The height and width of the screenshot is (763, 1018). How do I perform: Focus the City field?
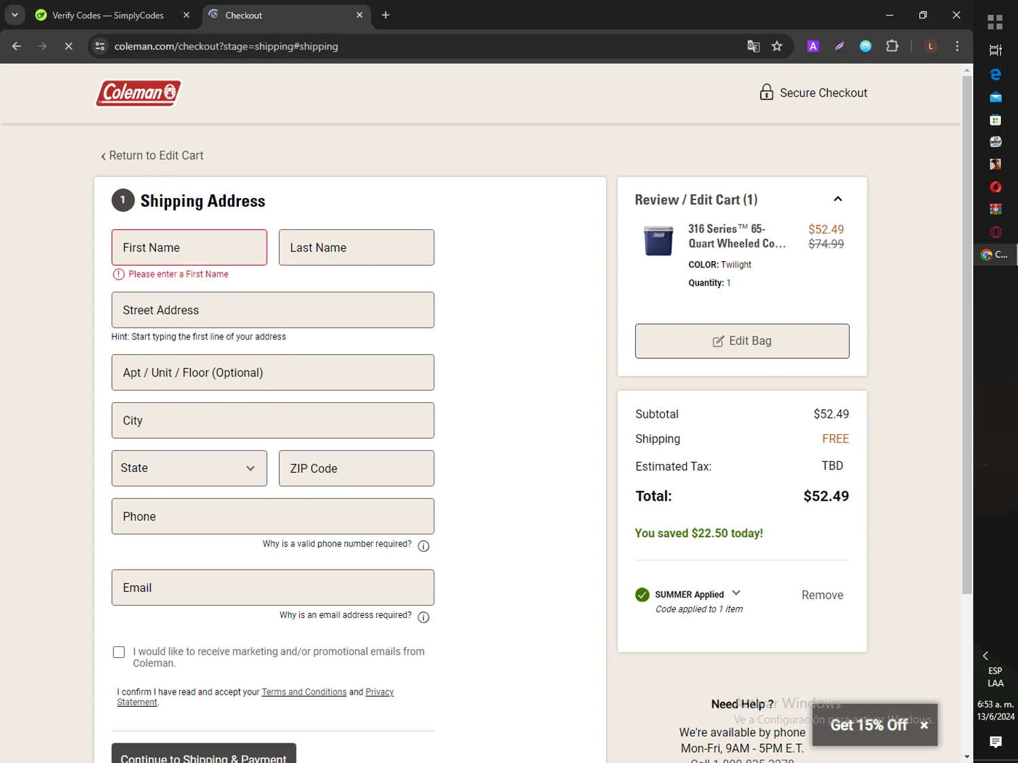coord(273,420)
